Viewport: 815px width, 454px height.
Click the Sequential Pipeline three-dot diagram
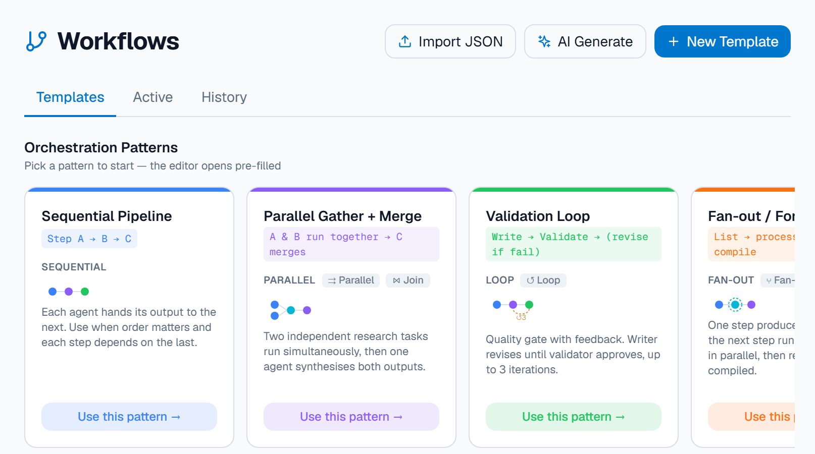[x=69, y=292]
